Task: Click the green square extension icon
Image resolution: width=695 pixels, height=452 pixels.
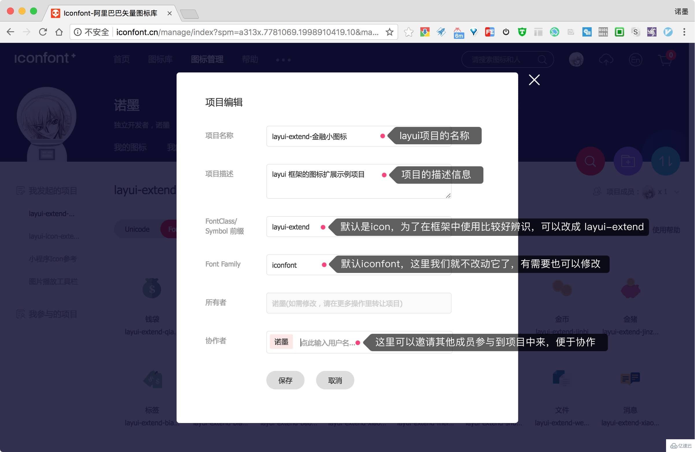Action: pos(619,32)
